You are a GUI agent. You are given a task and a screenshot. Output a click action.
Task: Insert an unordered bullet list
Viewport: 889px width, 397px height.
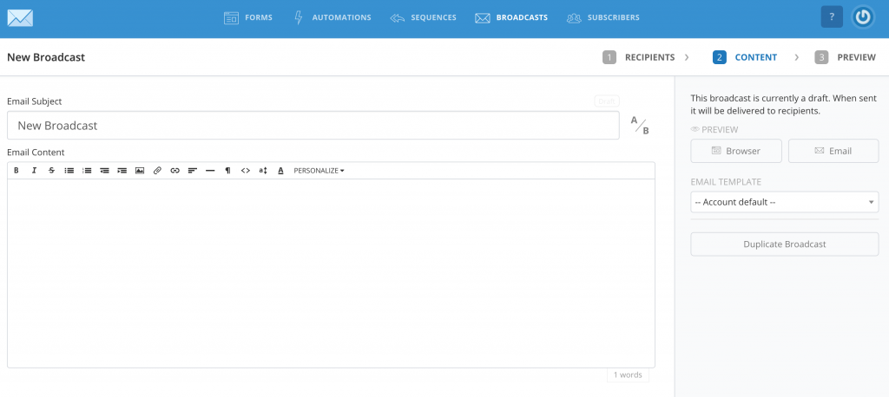coord(69,171)
